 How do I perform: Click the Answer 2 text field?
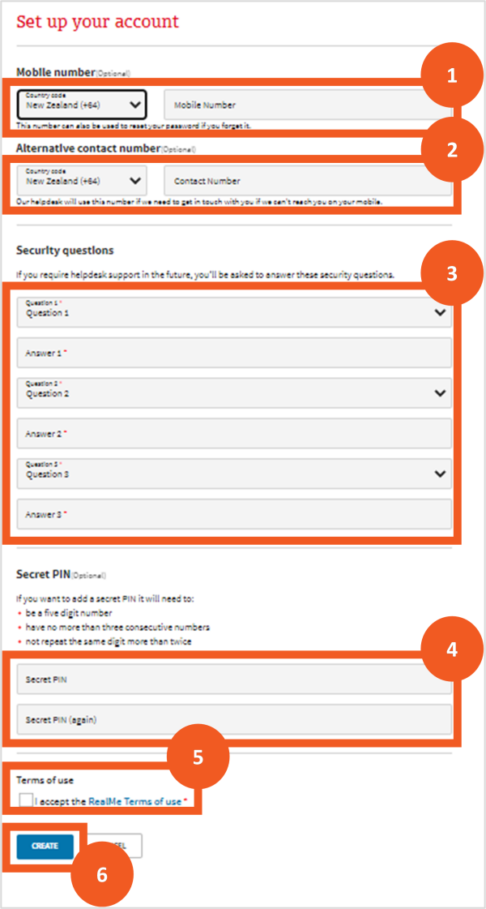click(233, 433)
